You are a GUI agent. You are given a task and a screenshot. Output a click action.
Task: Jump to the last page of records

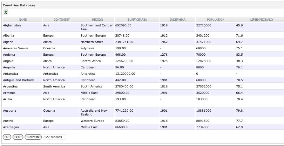click(18, 137)
